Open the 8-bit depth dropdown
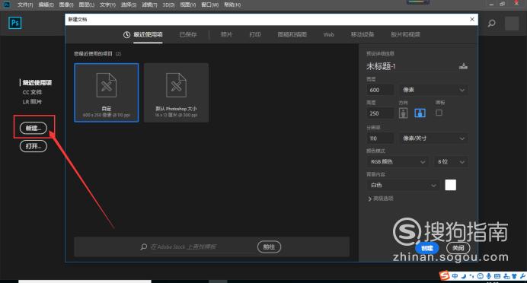527x283 pixels. pyautogui.click(x=451, y=162)
